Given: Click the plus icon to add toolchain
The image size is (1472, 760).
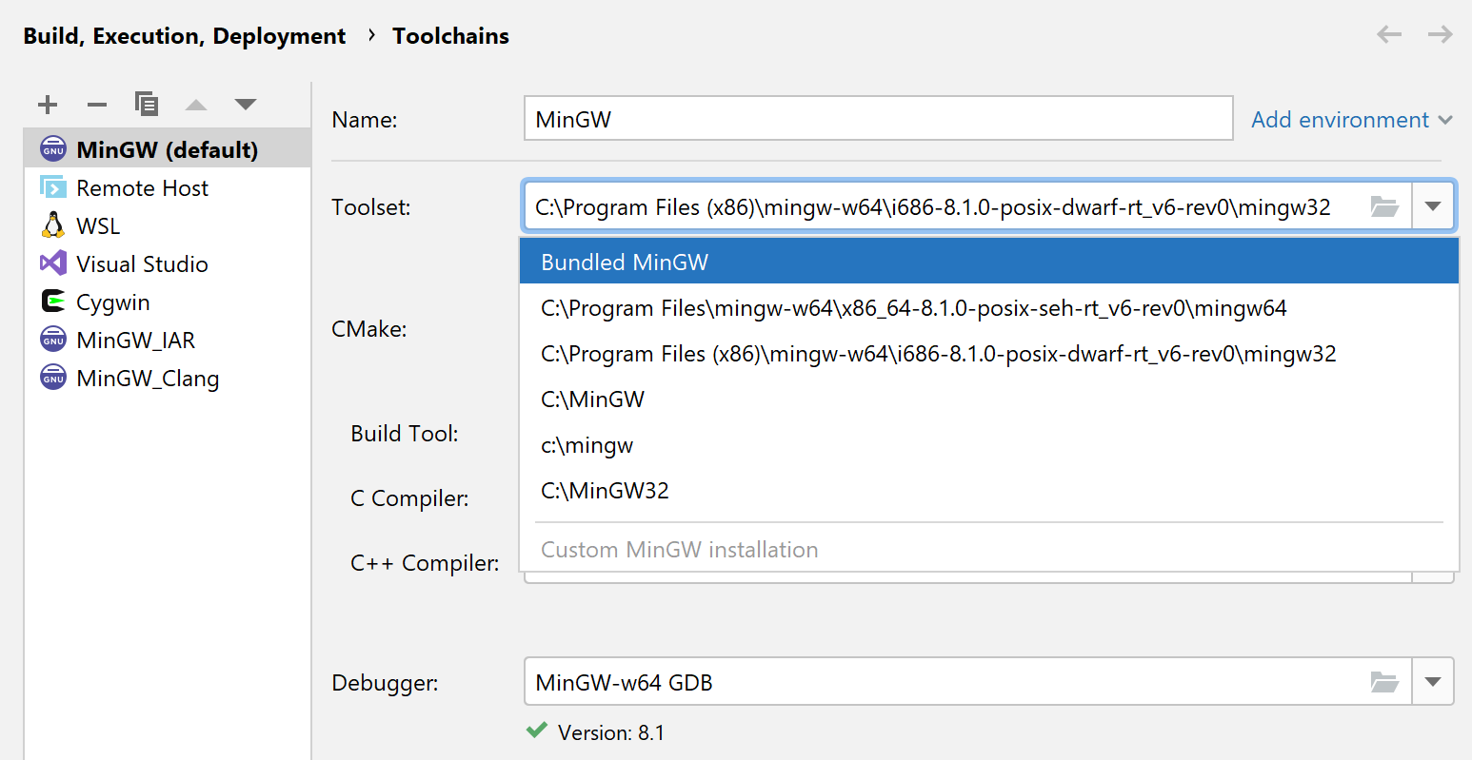Looking at the screenshot, I should [48, 105].
